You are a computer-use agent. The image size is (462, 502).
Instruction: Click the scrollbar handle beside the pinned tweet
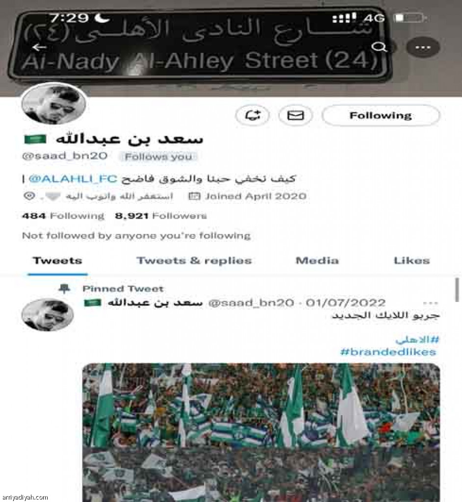point(457,290)
